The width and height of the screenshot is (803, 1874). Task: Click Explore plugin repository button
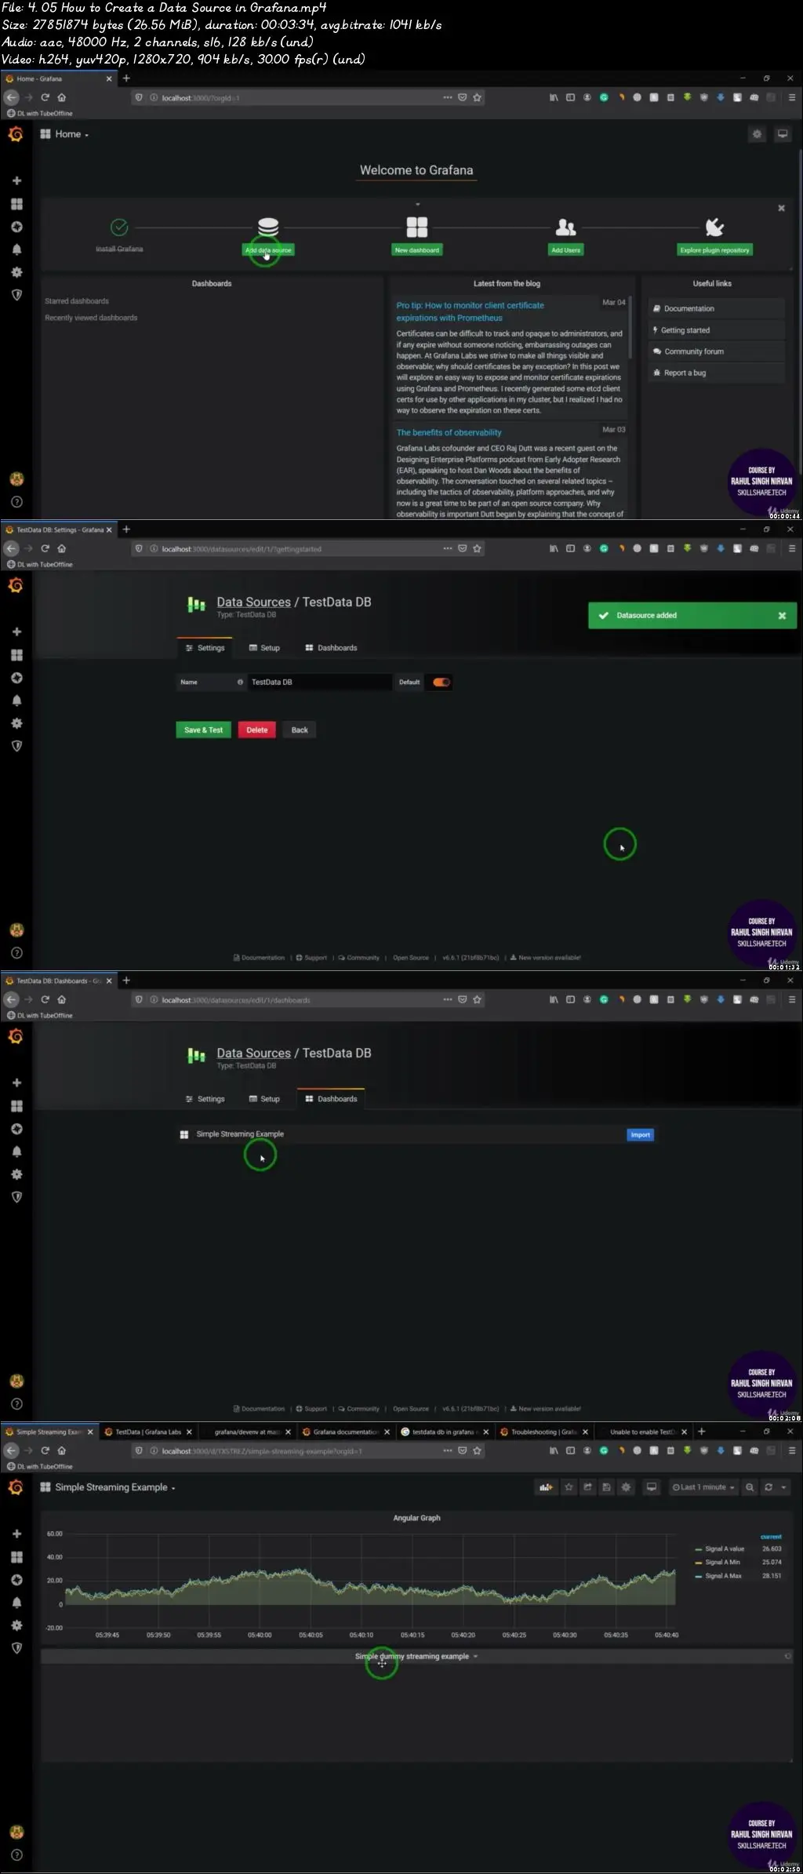point(714,250)
